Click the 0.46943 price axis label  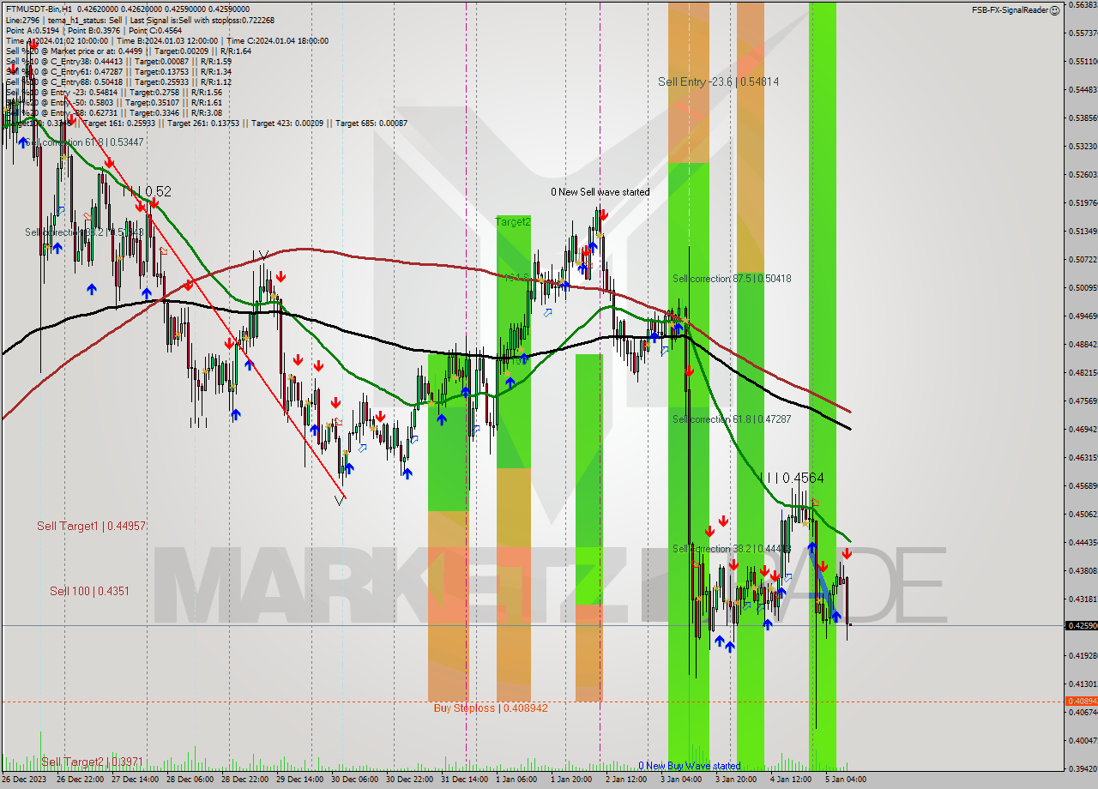(x=1082, y=429)
